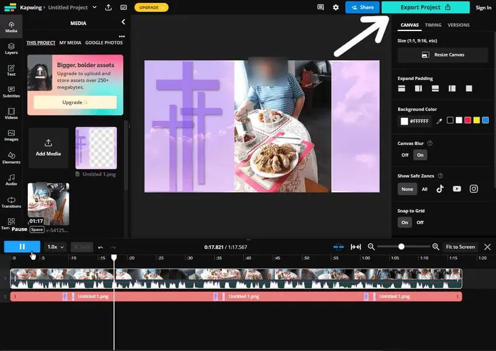Turn Canvas Blur On

420,155
